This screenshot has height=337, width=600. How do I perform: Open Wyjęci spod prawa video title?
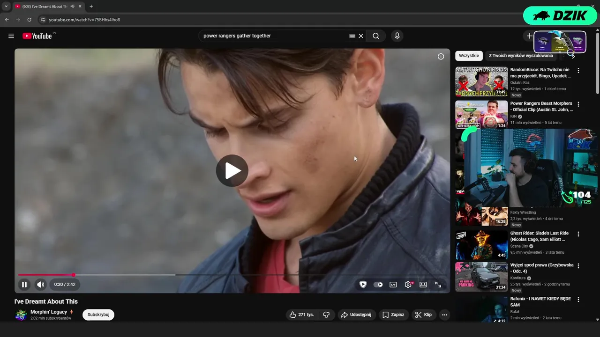(x=542, y=268)
